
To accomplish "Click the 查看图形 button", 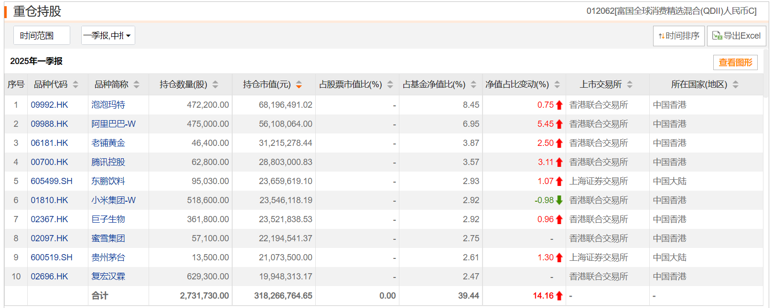I will [735, 62].
